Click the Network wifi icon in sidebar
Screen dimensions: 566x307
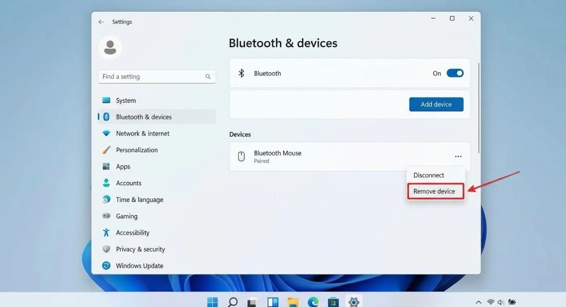click(106, 134)
